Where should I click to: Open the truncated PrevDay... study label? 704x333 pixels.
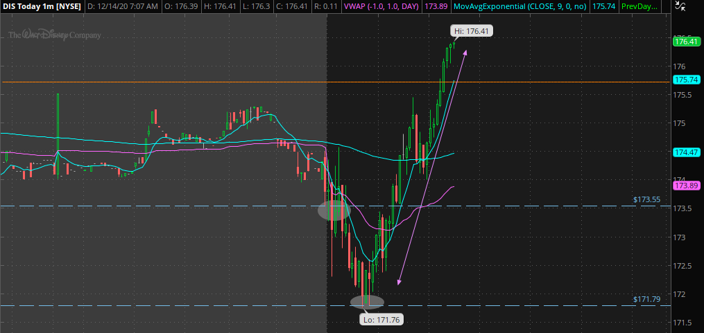(x=641, y=7)
